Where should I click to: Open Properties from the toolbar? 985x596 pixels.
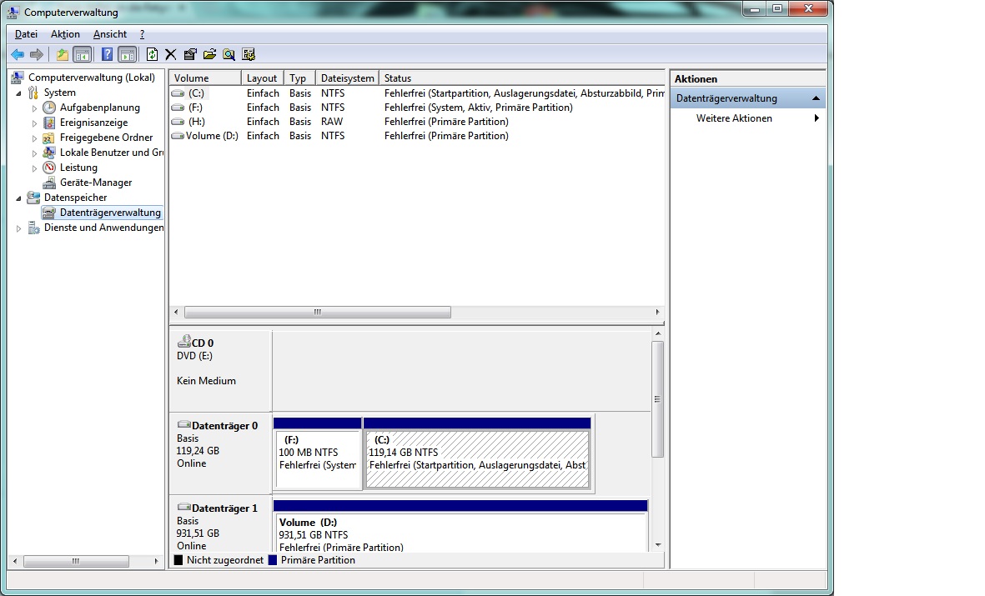point(190,54)
